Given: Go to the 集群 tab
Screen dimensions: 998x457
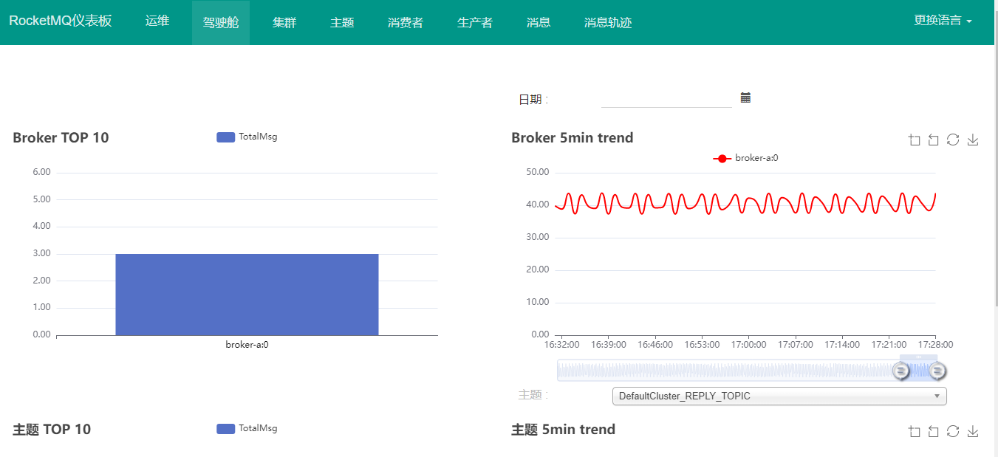Looking at the screenshot, I should point(284,23).
